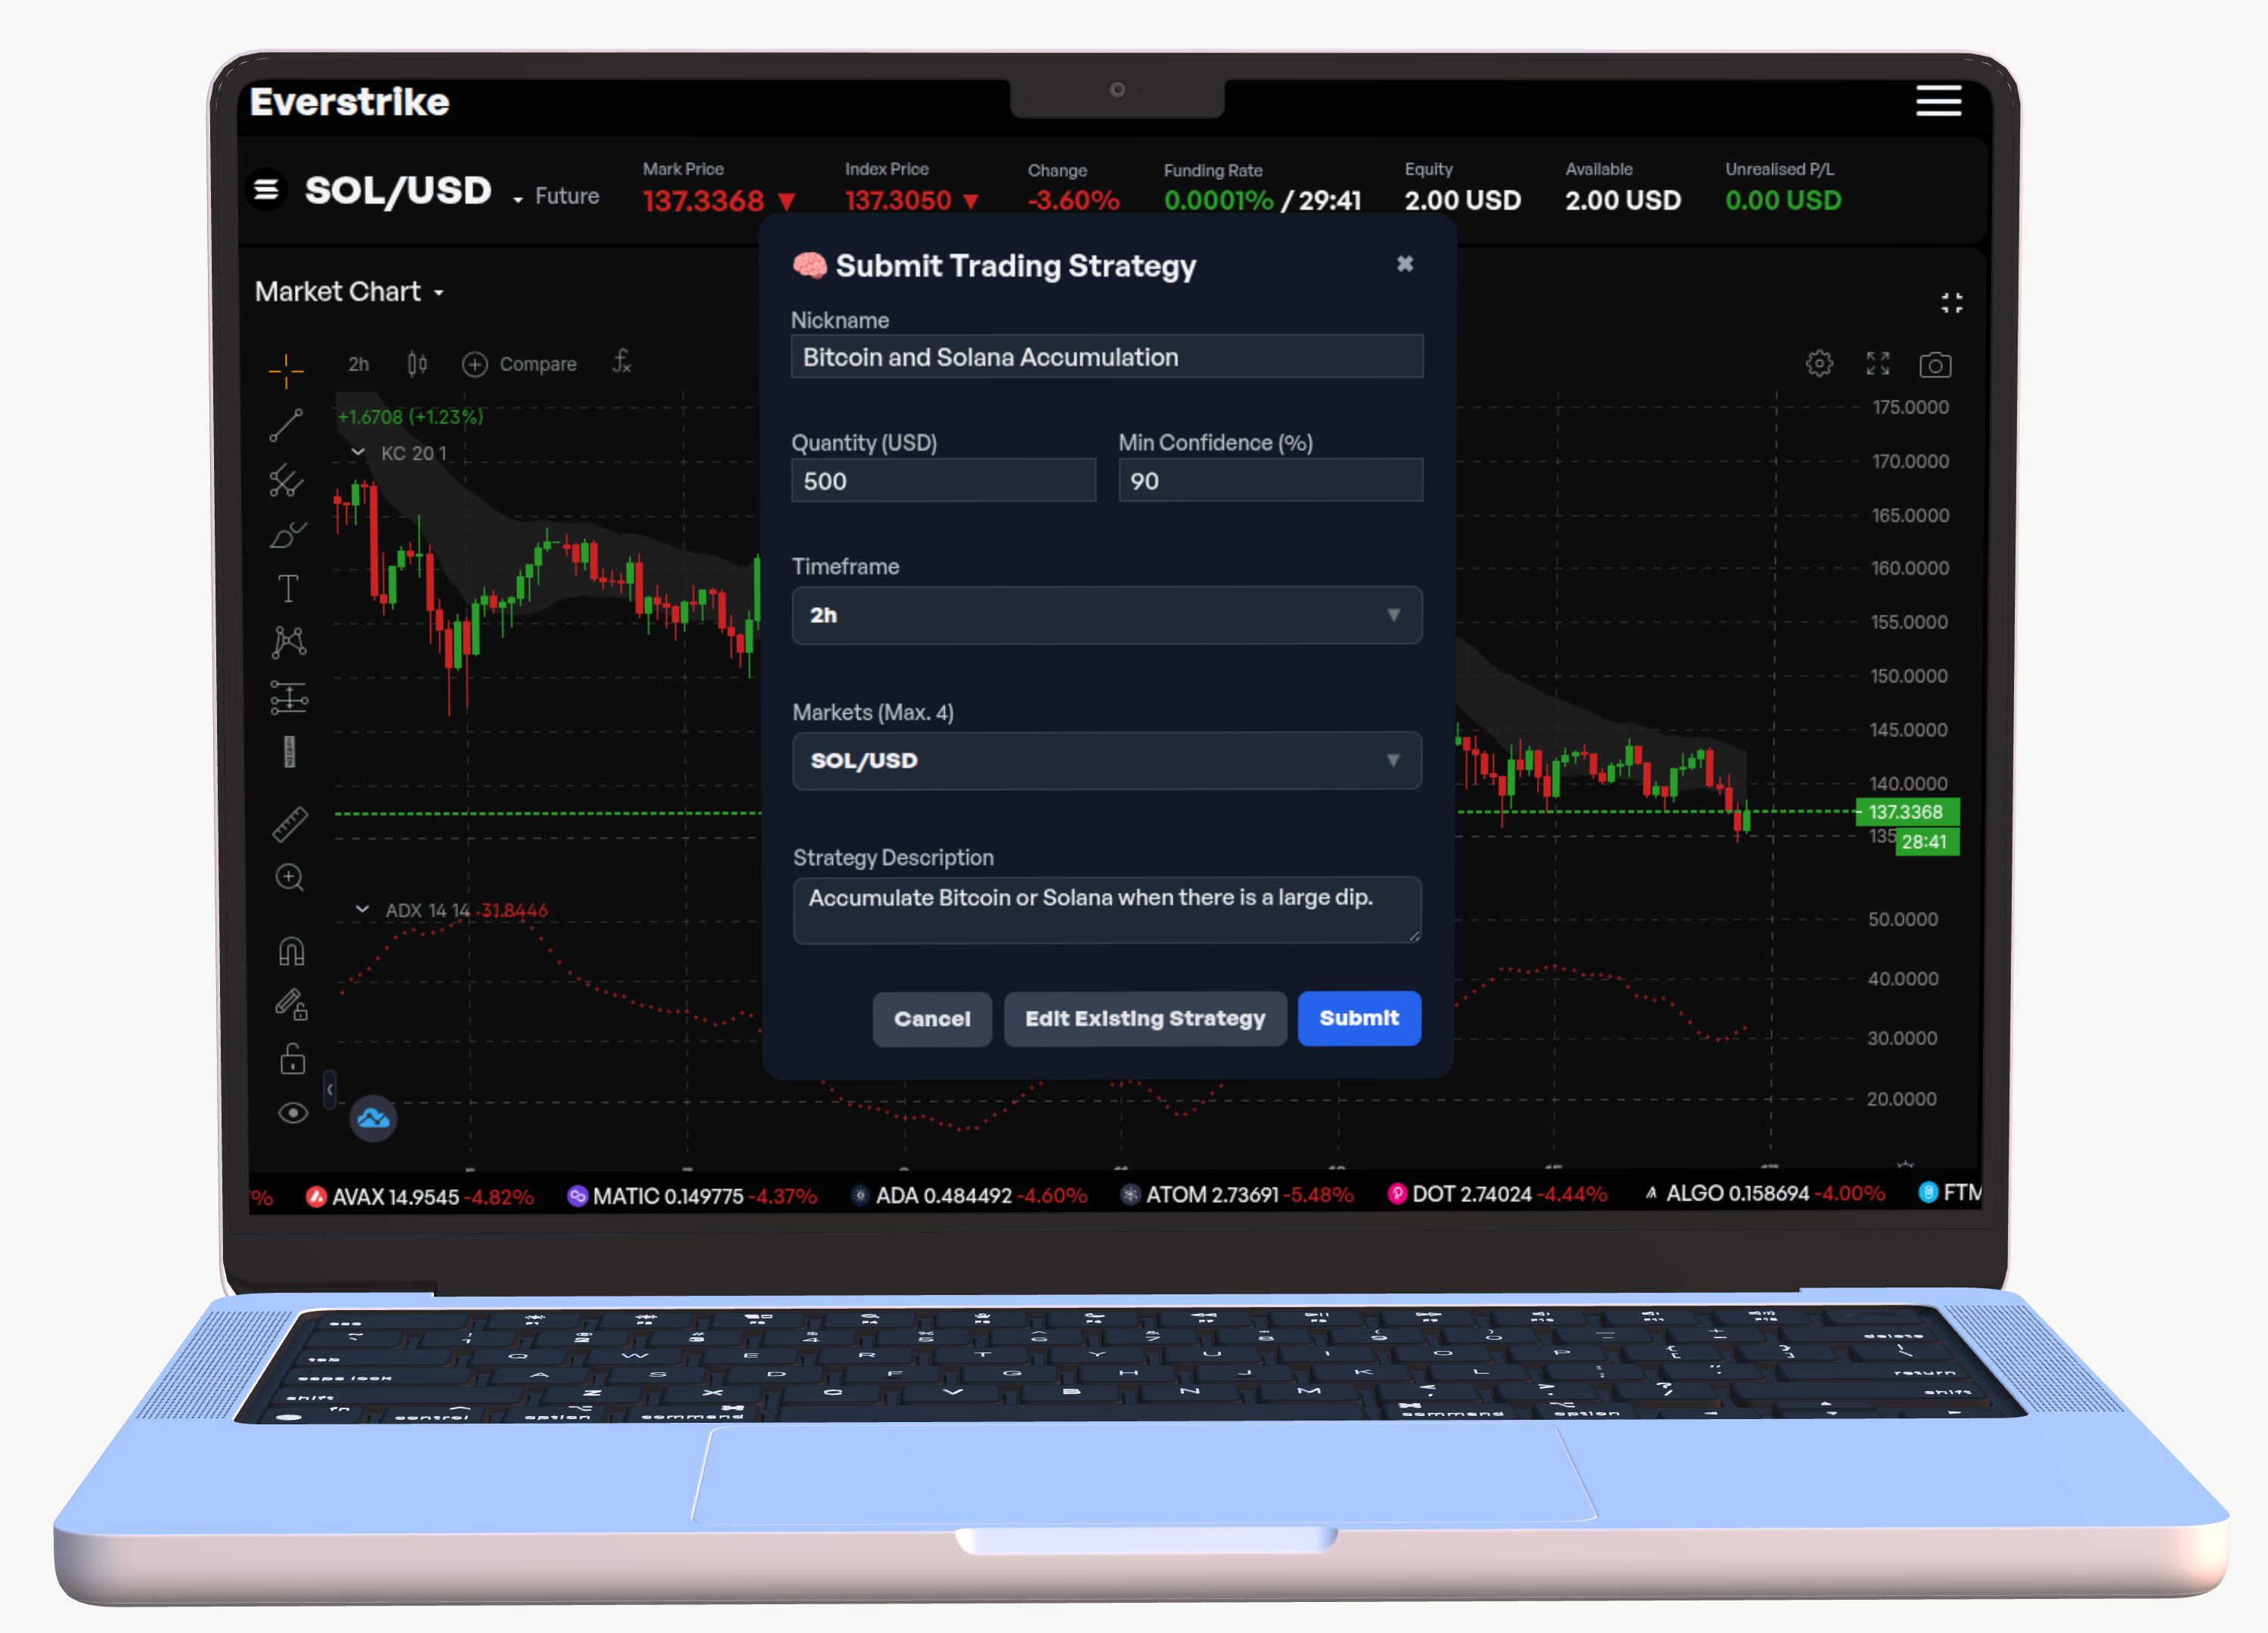Open the Markets dropdown showing SOL/USD
Image resolution: width=2268 pixels, height=1633 pixels.
(x=1106, y=761)
